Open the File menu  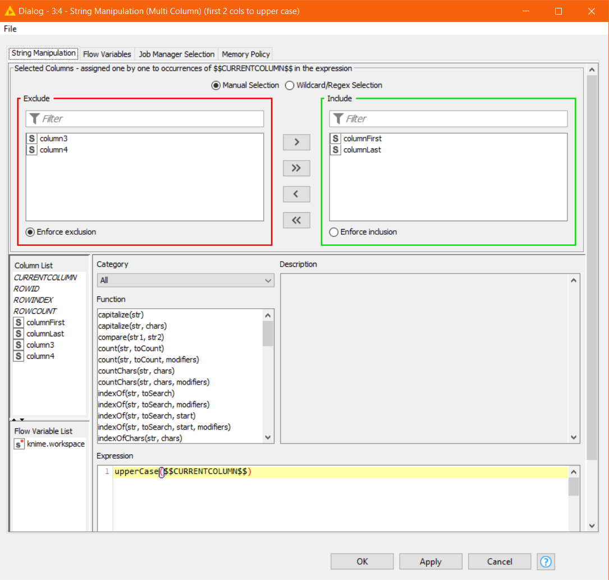tap(10, 29)
